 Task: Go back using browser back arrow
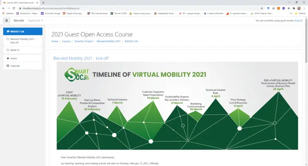[x=3, y=8]
